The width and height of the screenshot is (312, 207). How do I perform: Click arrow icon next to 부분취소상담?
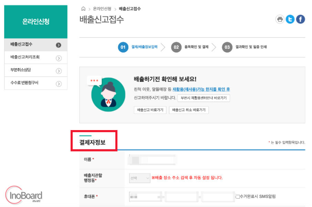[x=59, y=71]
